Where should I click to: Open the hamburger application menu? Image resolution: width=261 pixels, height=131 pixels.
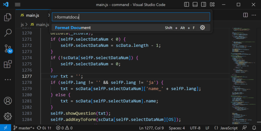coord(18,5)
